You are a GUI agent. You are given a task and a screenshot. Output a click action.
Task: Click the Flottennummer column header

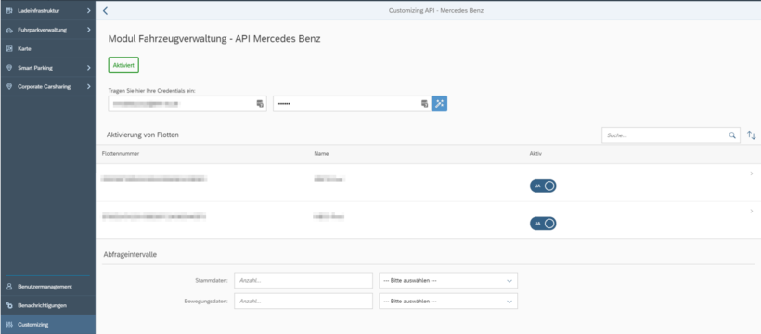pos(121,154)
